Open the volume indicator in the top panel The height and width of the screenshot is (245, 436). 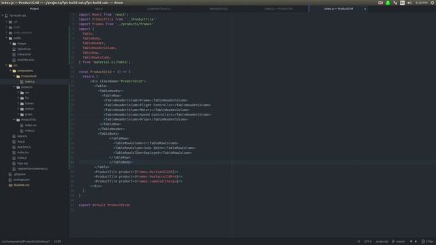tap(409, 3)
